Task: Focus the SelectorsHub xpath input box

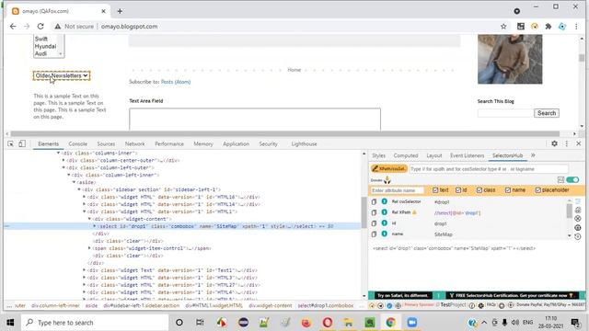Action: click(489, 169)
